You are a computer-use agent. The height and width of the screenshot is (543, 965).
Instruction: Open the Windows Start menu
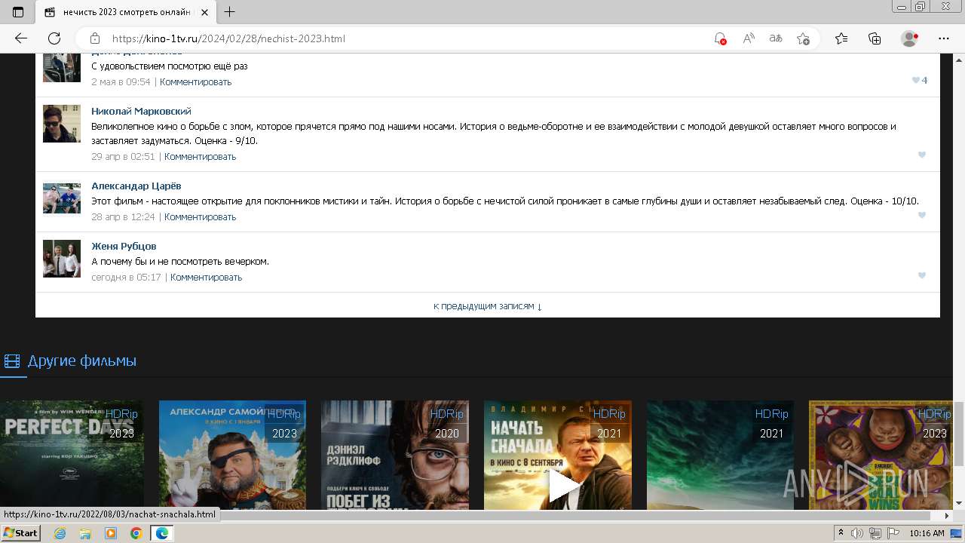(21, 533)
